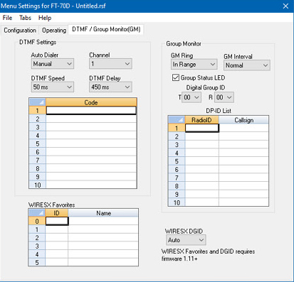
Task: Expand the DTMF Delay dropdown
Action: point(110,87)
